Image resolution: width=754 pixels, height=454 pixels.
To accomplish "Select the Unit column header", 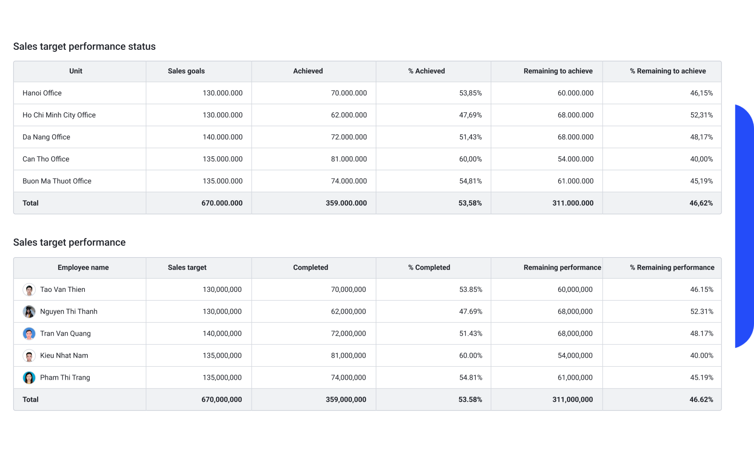I will pos(76,71).
